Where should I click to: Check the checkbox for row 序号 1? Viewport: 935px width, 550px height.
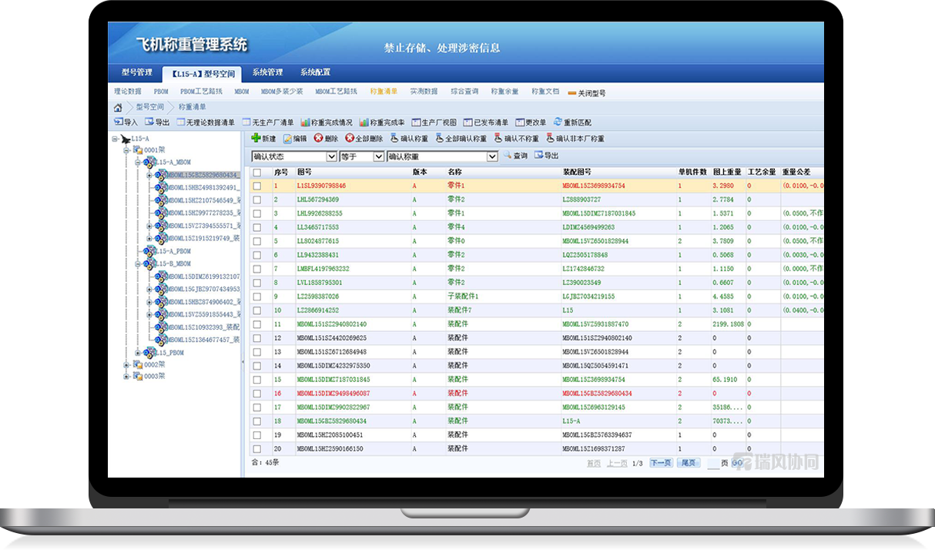tap(256, 186)
